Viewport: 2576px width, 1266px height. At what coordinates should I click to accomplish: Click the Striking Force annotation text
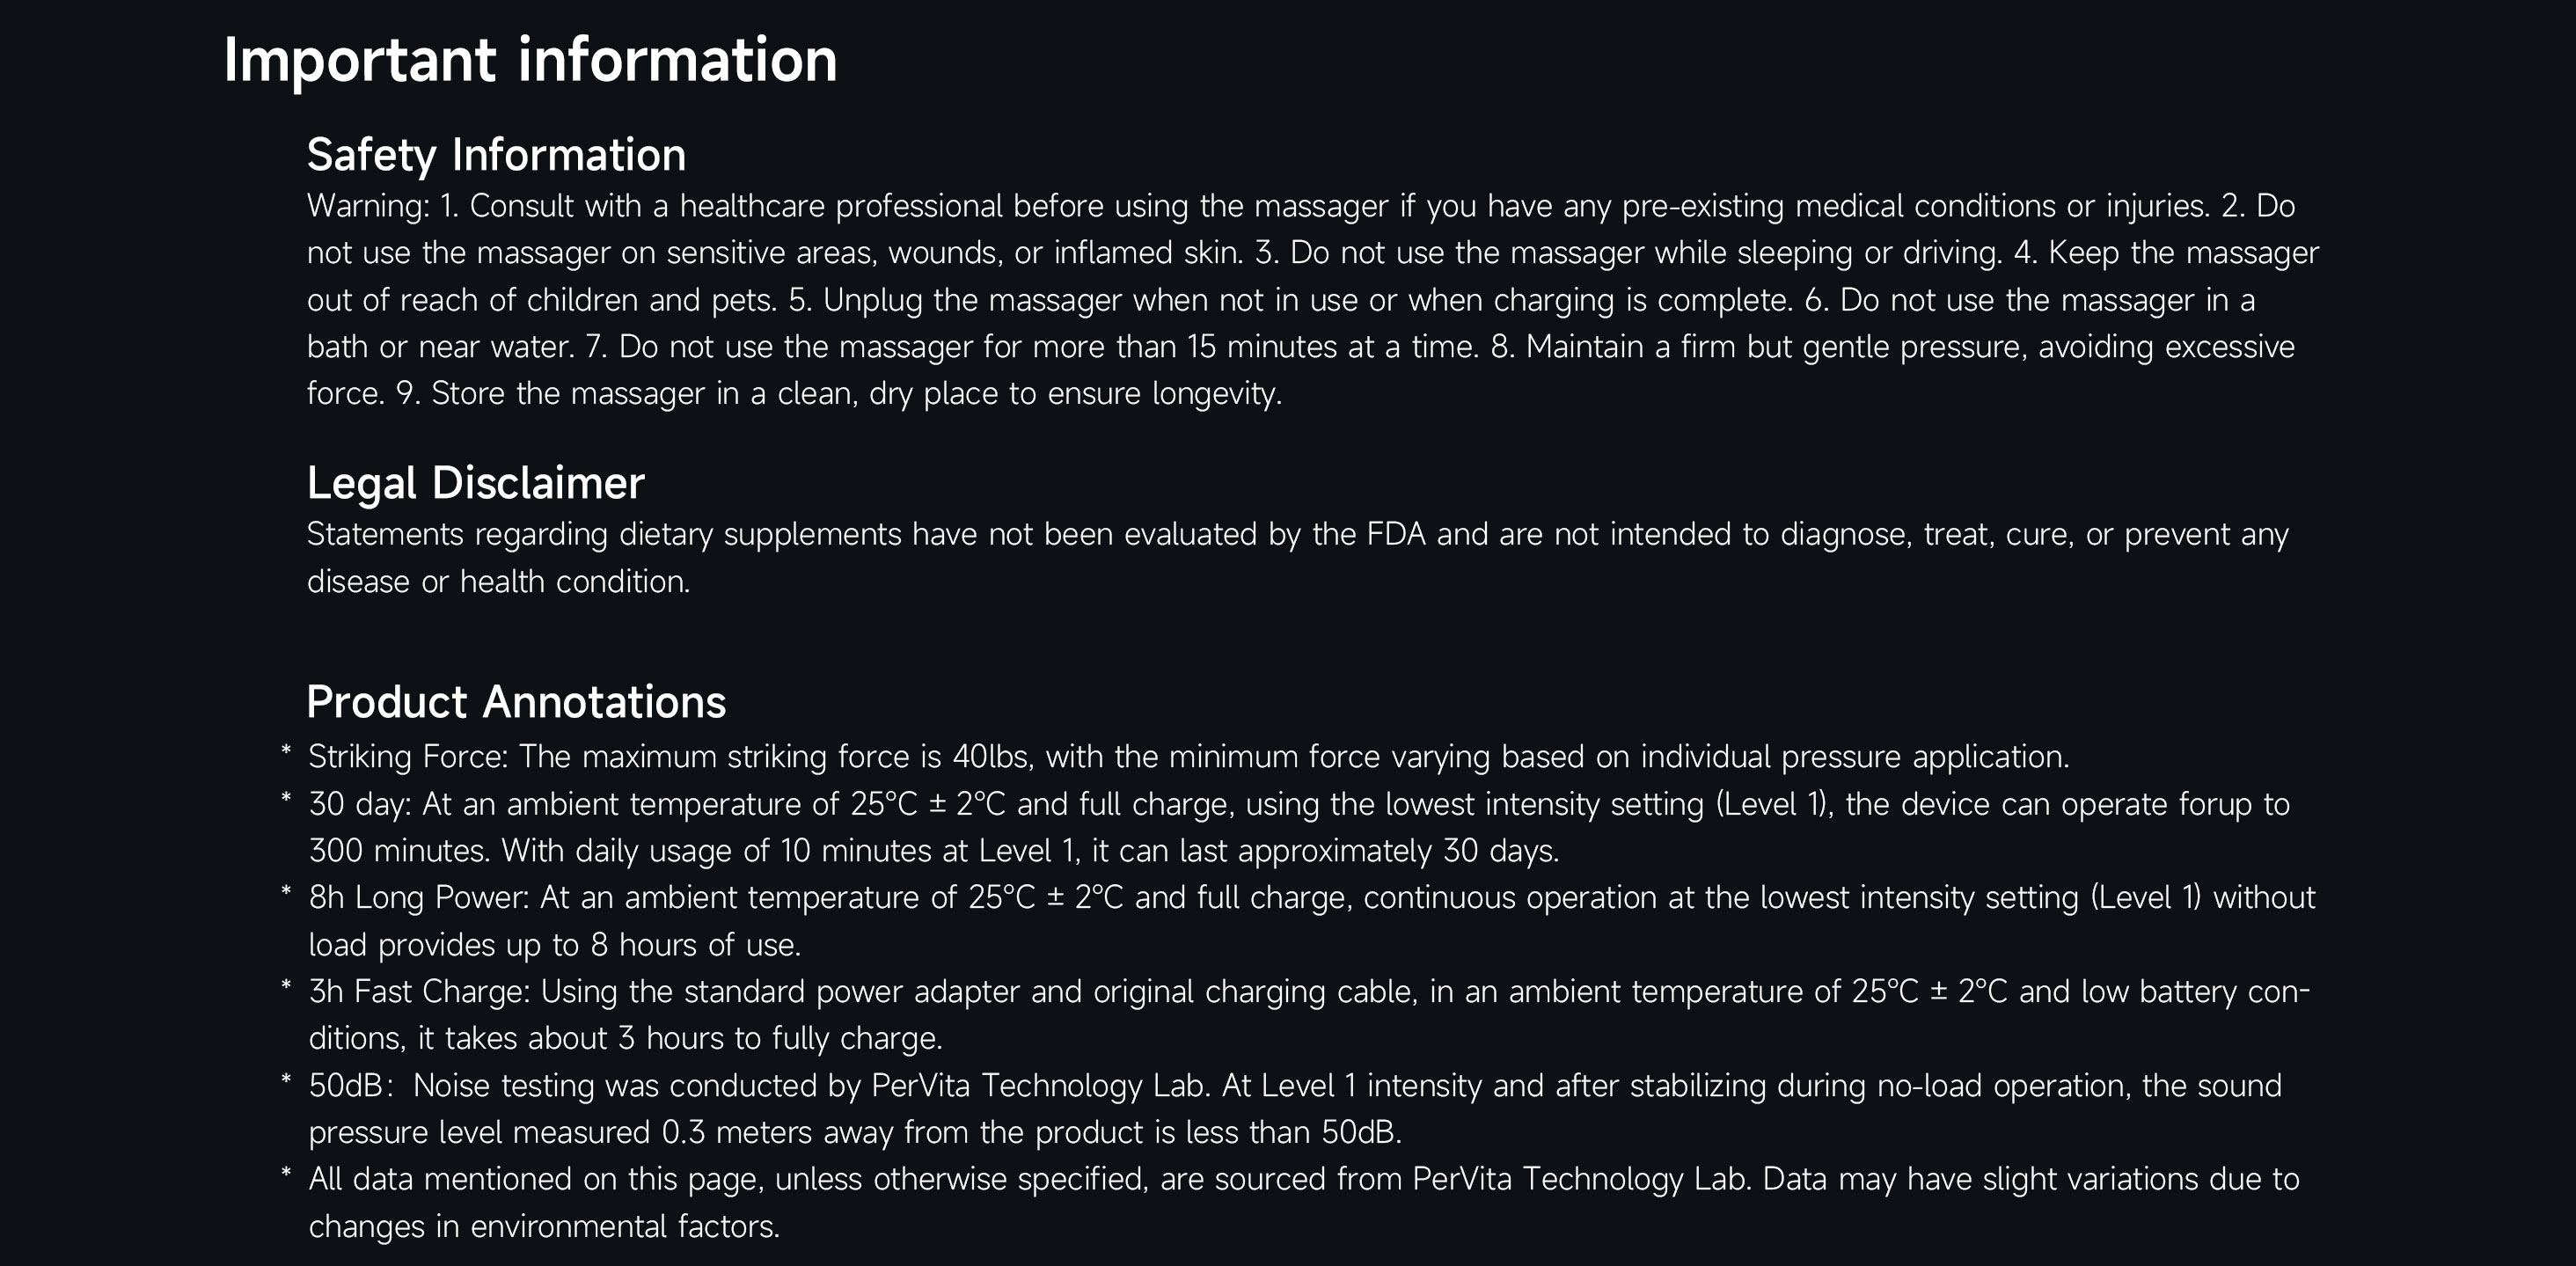click(1188, 757)
